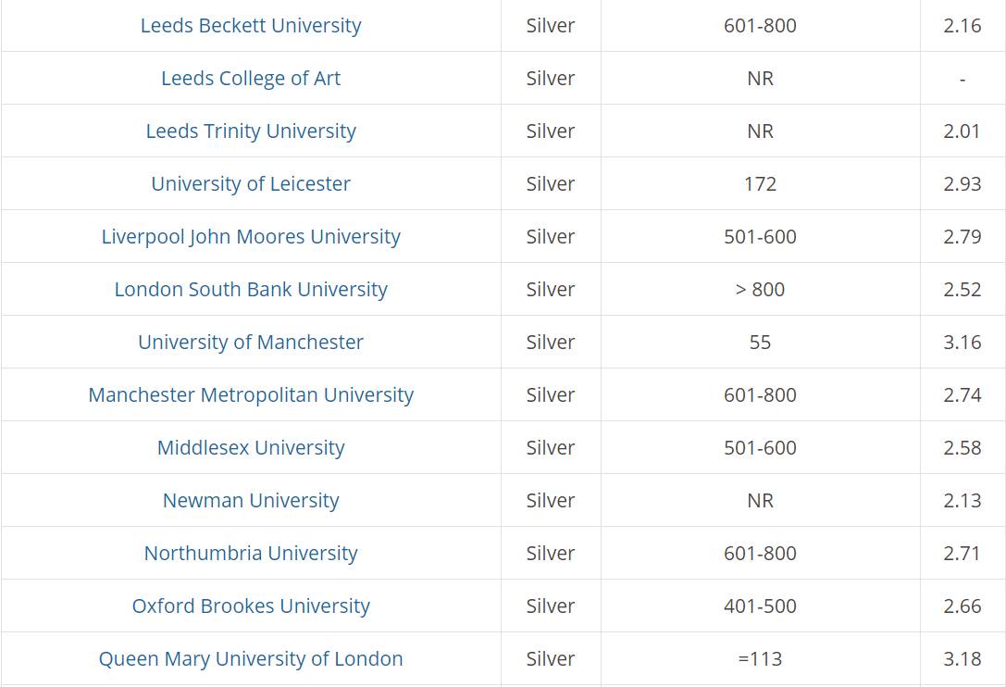This screenshot has width=1006, height=687.
Task: Click University of Manchester link
Action: (x=251, y=342)
